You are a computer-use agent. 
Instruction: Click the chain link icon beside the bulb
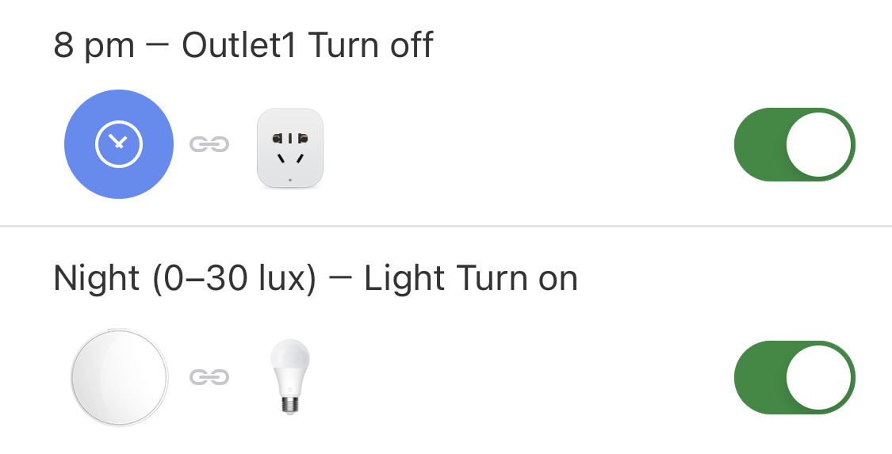(209, 377)
